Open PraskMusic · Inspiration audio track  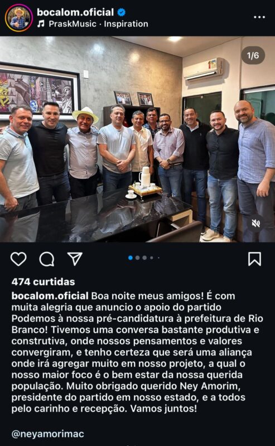[x=99, y=24]
